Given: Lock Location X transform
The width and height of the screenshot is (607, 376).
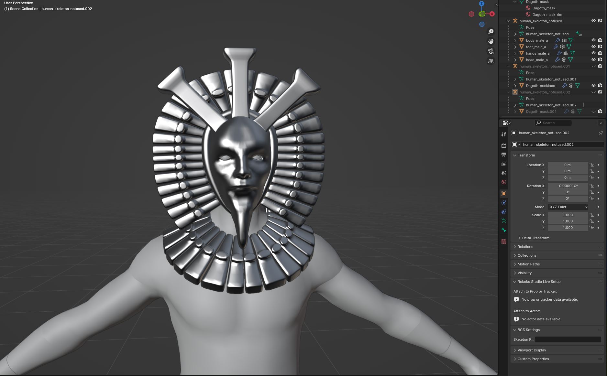Looking at the screenshot, I should 592,165.
